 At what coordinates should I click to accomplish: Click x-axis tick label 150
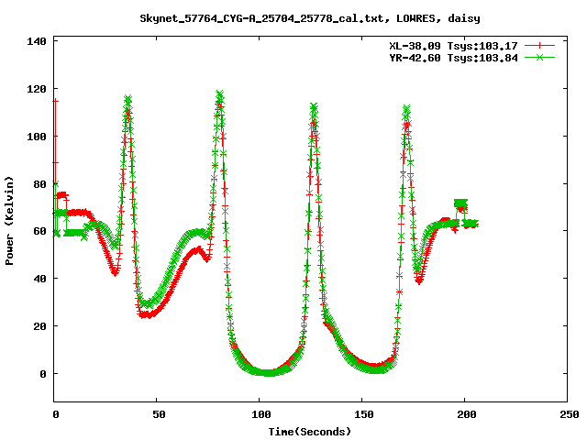(364, 414)
